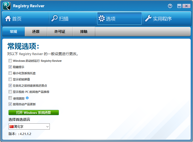Check the 显示初始屏幕 option

(10, 79)
